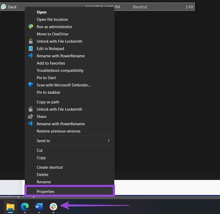Viewport: 220px width, 214px height.
Task: Select the Slack shortcut file row
Action: click(x=97, y=7)
